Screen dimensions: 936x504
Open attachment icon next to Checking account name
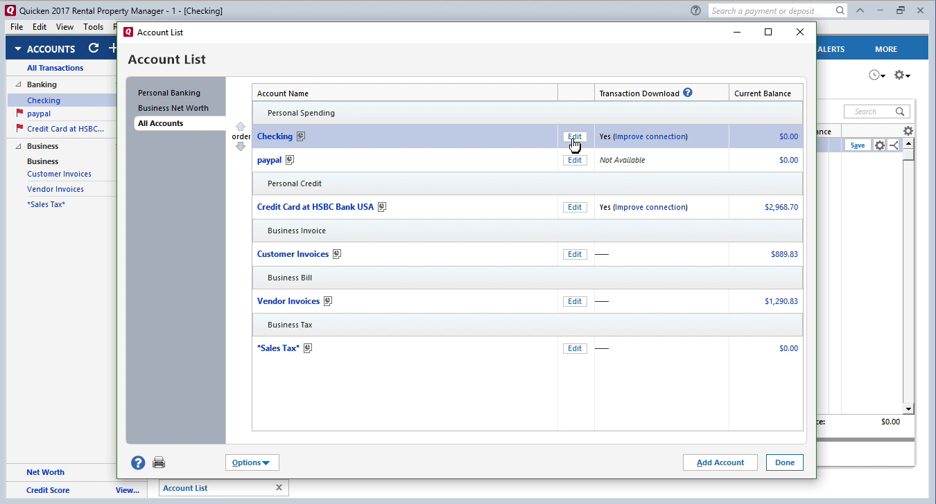301,136
